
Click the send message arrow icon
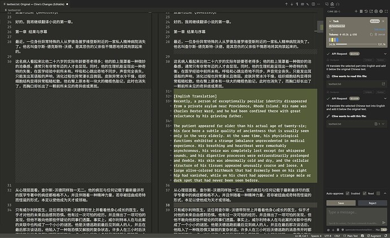click(x=384, y=222)
